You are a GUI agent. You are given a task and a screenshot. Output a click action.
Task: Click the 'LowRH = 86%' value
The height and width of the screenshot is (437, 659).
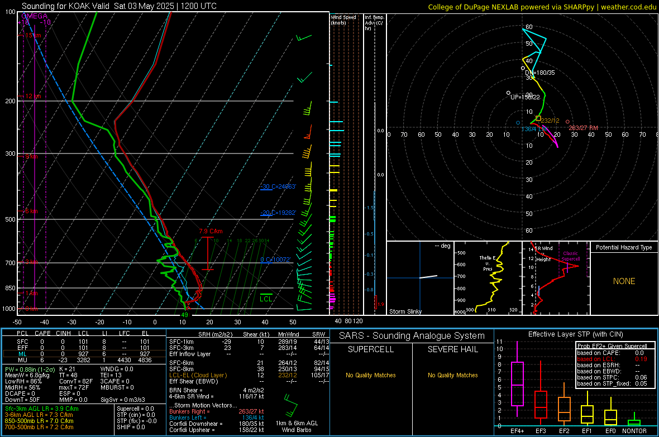pos(23,382)
